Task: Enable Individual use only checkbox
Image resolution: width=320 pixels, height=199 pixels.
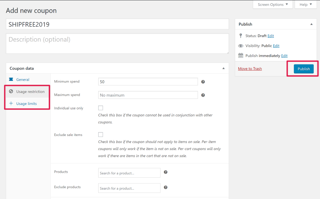Action: 100,108
